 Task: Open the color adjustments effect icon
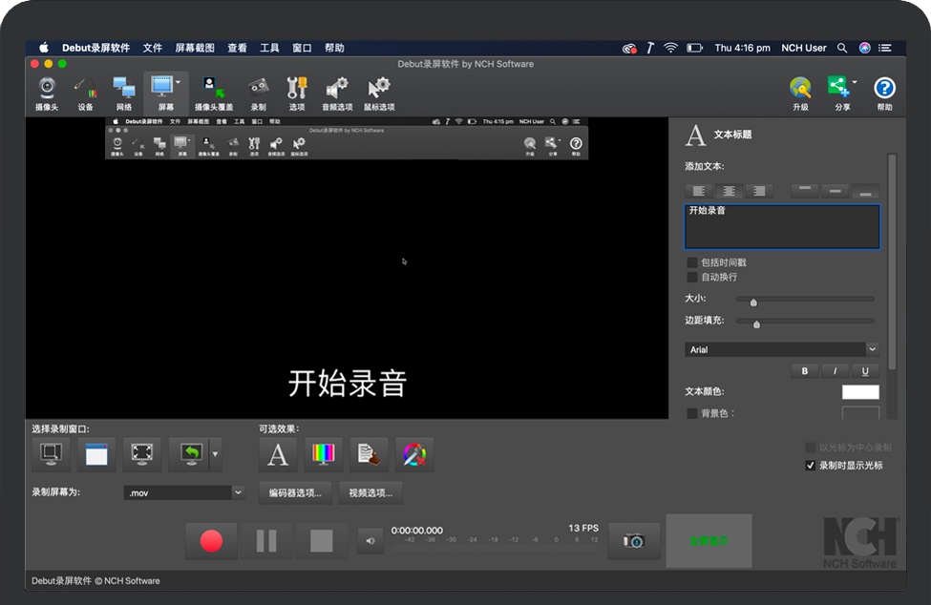click(x=323, y=455)
